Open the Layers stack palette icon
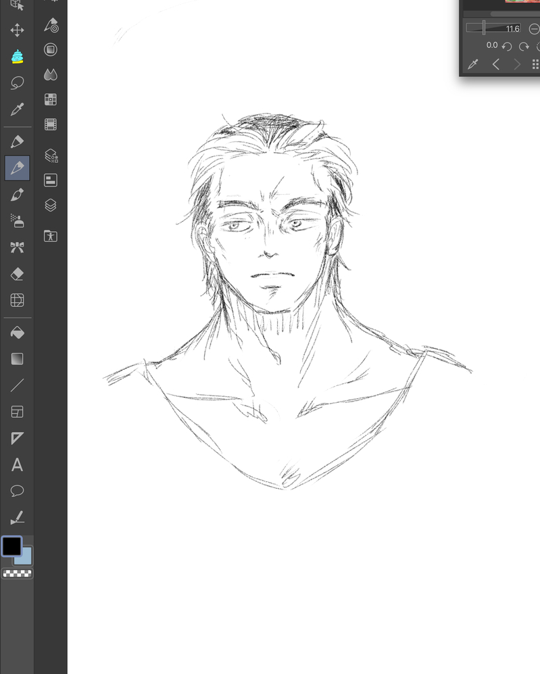The height and width of the screenshot is (674, 540). (x=51, y=205)
